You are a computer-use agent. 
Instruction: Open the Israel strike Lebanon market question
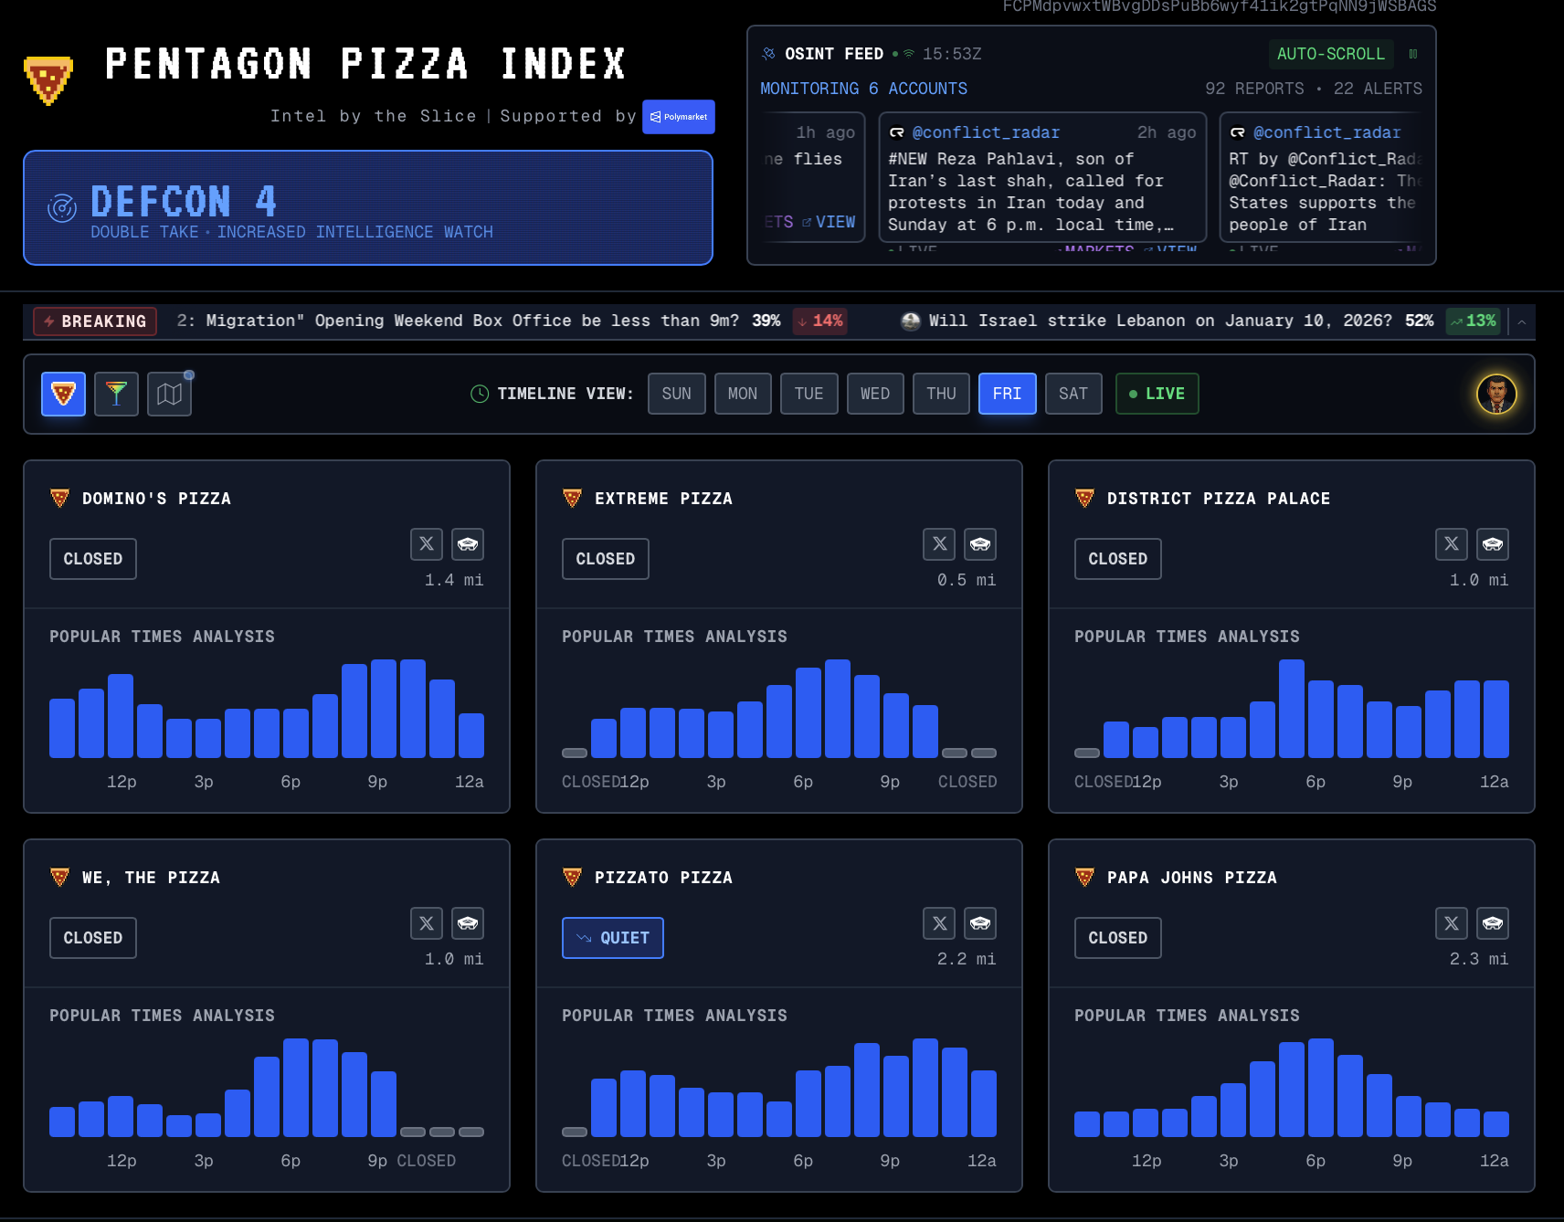[x=1160, y=321]
